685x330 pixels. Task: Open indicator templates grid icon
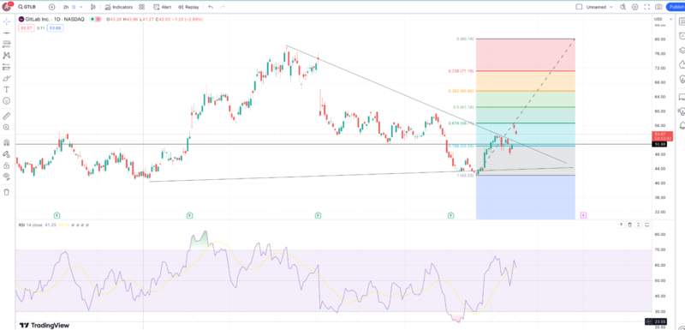click(x=141, y=7)
